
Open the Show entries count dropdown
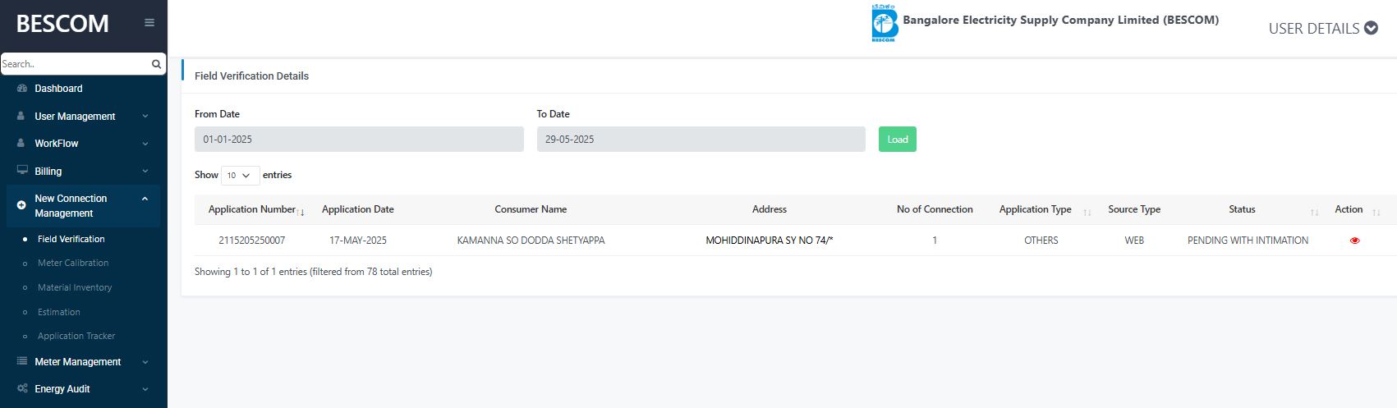(x=240, y=176)
